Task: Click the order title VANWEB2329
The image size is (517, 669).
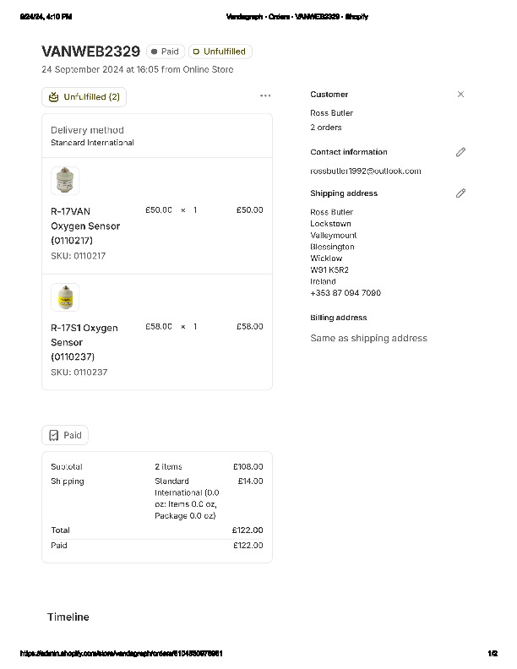Action: 90,52
